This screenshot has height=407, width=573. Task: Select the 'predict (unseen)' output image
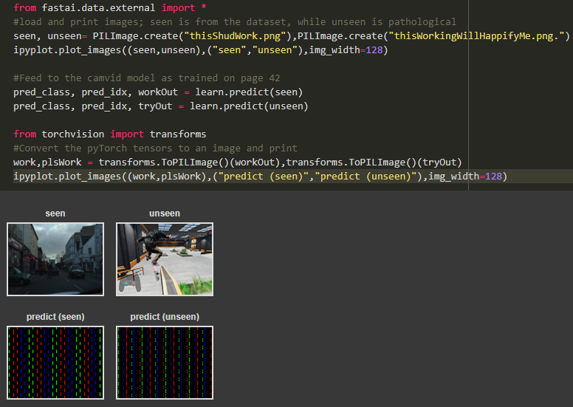165,363
